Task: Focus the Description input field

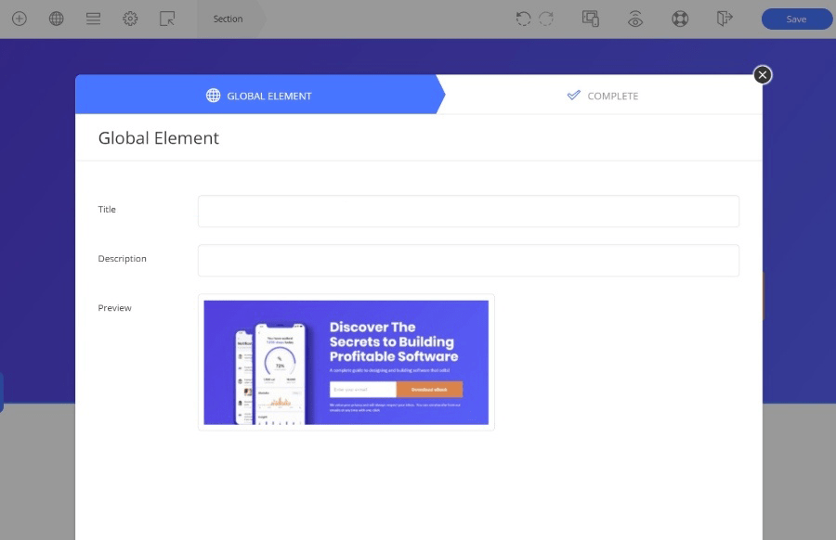Action: tap(468, 261)
